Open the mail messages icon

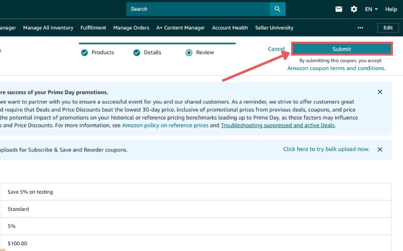[x=339, y=9]
